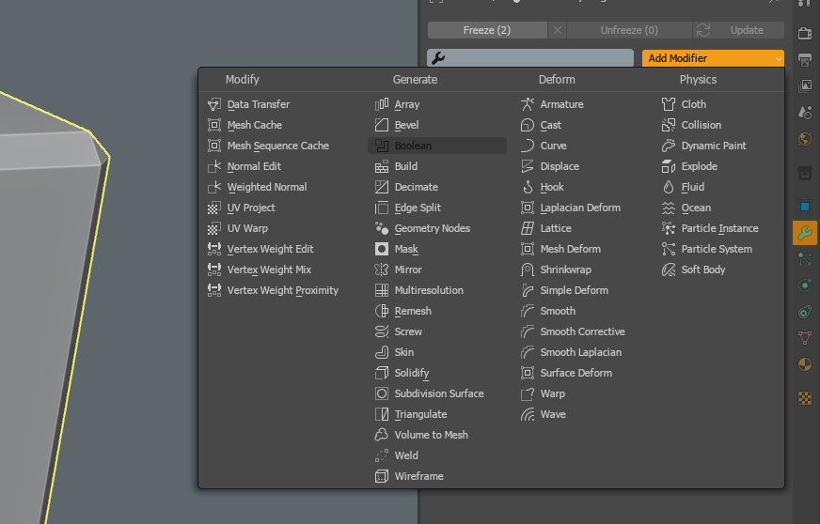Add the Cast deform modifier
This screenshot has height=524, width=820.
[551, 125]
